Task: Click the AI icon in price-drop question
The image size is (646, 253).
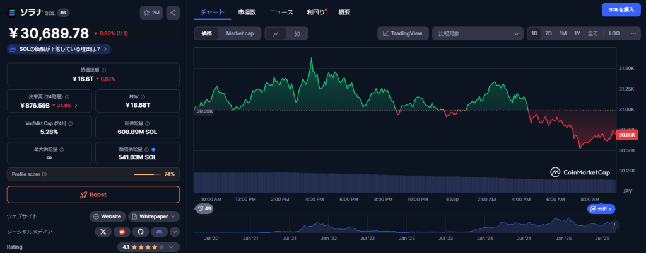Action: [x=13, y=49]
